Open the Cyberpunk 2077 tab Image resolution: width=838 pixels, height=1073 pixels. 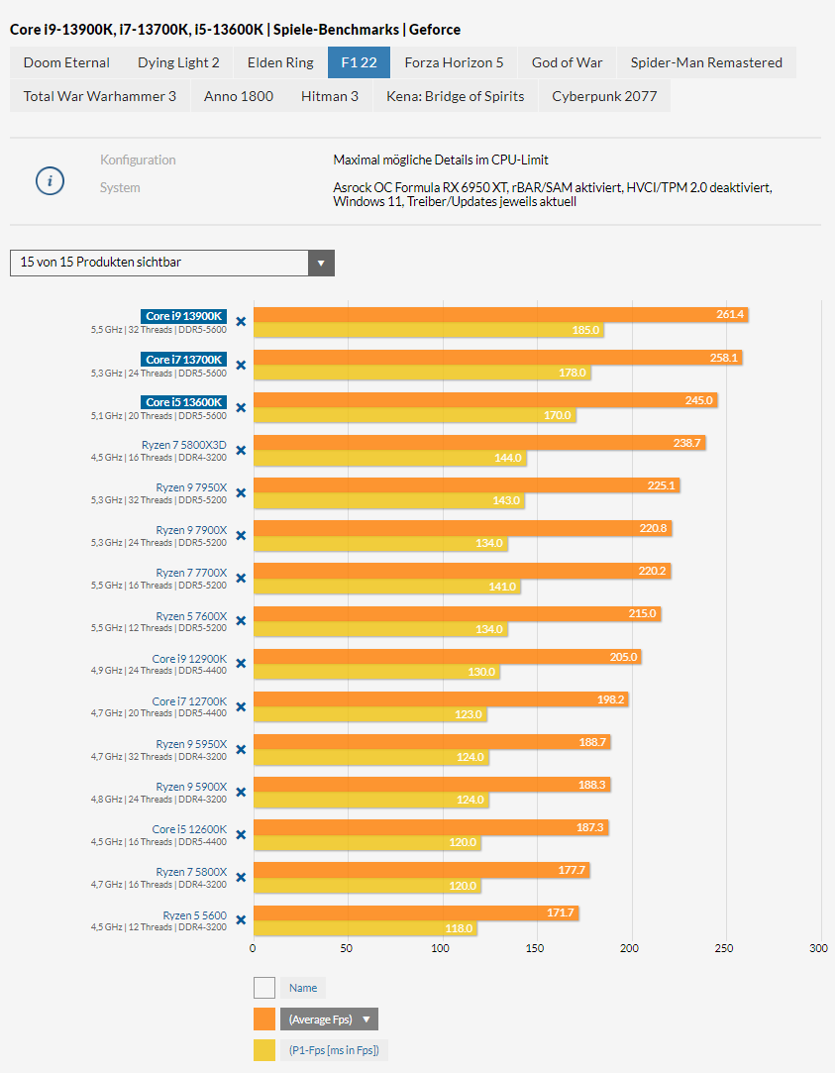[605, 96]
